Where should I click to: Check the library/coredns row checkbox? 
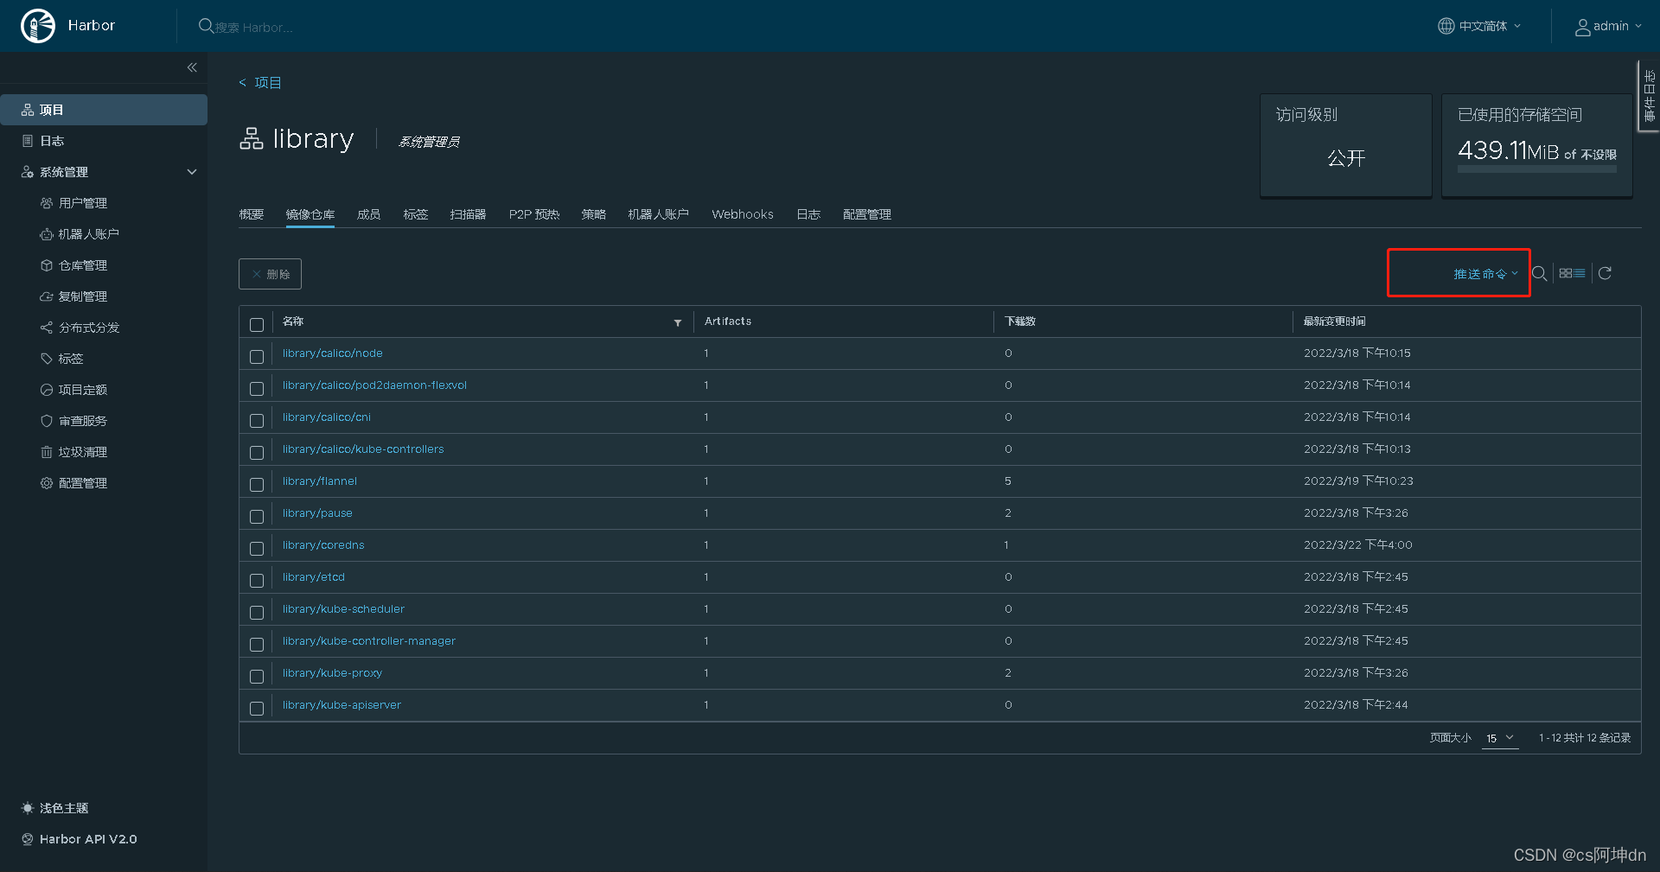click(257, 549)
